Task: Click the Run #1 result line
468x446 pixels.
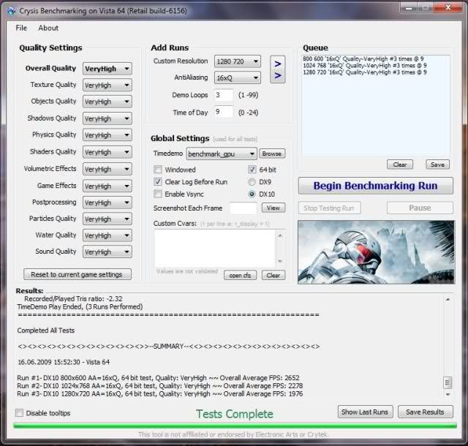Action: click(x=158, y=378)
